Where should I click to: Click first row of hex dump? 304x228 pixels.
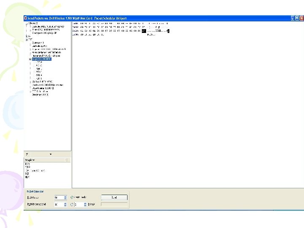pos(120,24)
